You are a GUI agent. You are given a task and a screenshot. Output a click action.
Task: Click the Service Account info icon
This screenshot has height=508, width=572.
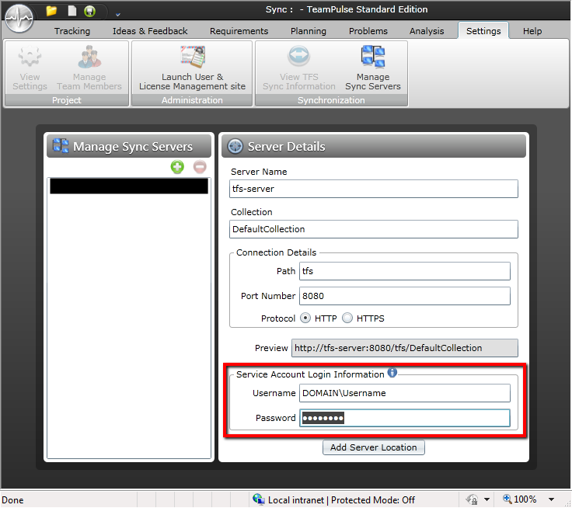coord(392,373)
